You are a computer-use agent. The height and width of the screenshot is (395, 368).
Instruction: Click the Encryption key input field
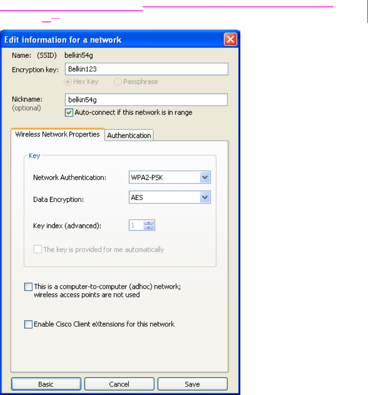pyautogui.click(x=147, y=69)
